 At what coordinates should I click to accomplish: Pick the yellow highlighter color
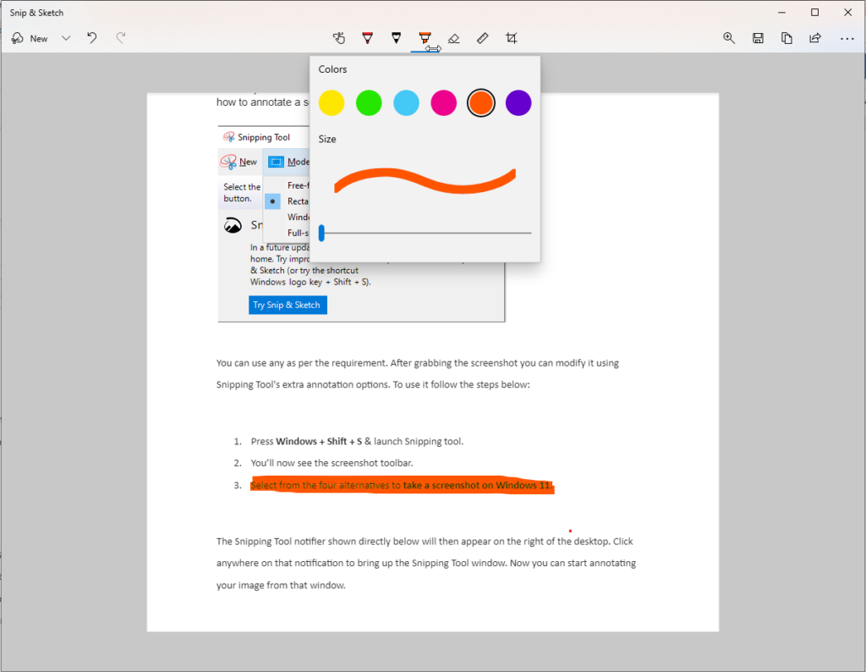[x=332, y=102]
